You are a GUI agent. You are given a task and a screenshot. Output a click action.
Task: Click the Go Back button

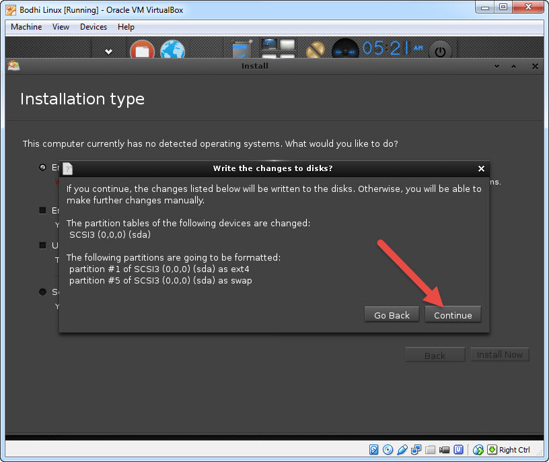click(x=392, y=315)
